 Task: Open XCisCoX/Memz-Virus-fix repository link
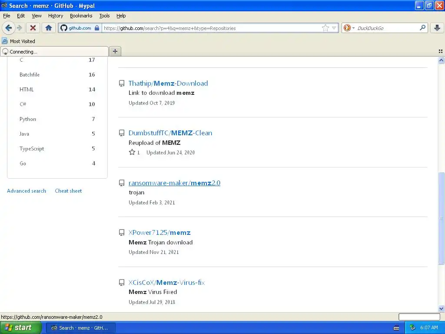tap(166, 283)
